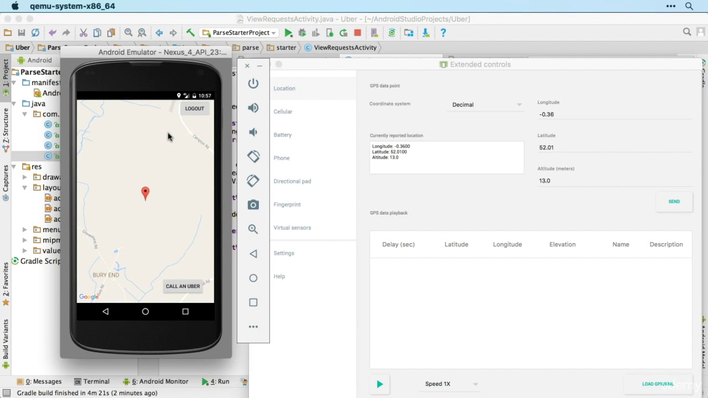Expand the menu folder in the project tree

[x=25, y=229]
